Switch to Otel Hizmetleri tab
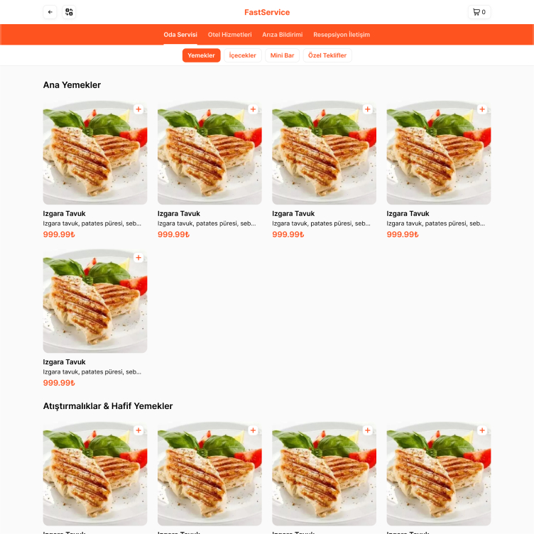Screen dimensions: 534x534 click(230, 35)
